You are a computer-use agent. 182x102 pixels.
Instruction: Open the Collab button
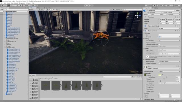coord(149,5)
